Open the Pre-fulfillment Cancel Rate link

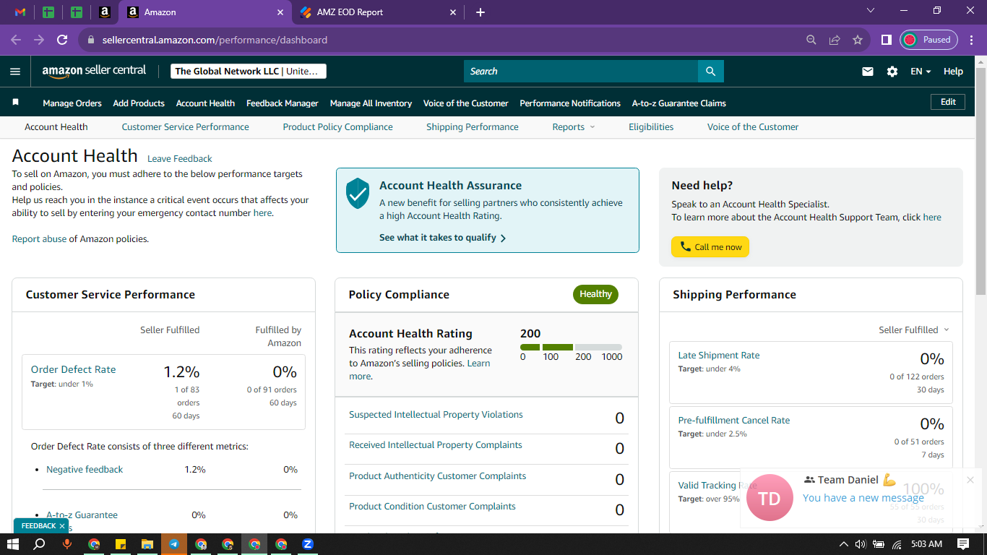734,421
